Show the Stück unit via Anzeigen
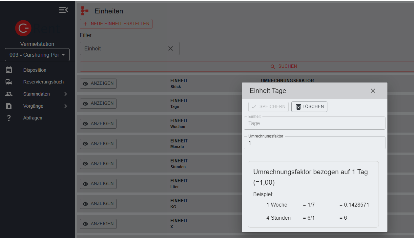Viewport: 414px width, 238px height. click(x=98, y=83)
